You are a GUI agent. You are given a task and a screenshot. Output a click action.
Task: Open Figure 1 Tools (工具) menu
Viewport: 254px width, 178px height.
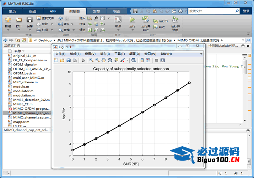point(120,54)
